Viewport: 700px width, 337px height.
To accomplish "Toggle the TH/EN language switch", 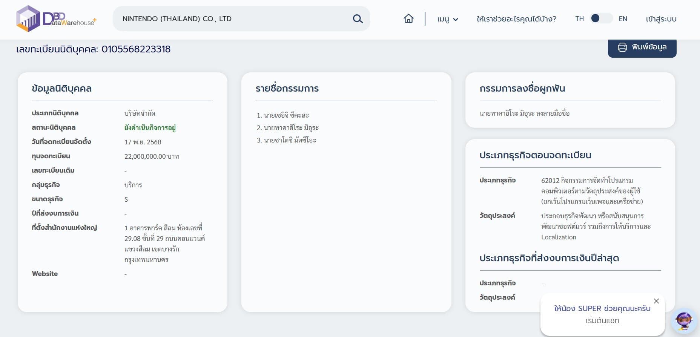I will coord(601,18).
